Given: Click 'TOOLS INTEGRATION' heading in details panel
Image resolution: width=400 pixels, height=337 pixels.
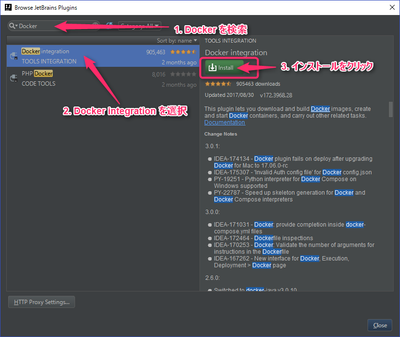Looking at the screenshot, I should click(x=231, y=41).
